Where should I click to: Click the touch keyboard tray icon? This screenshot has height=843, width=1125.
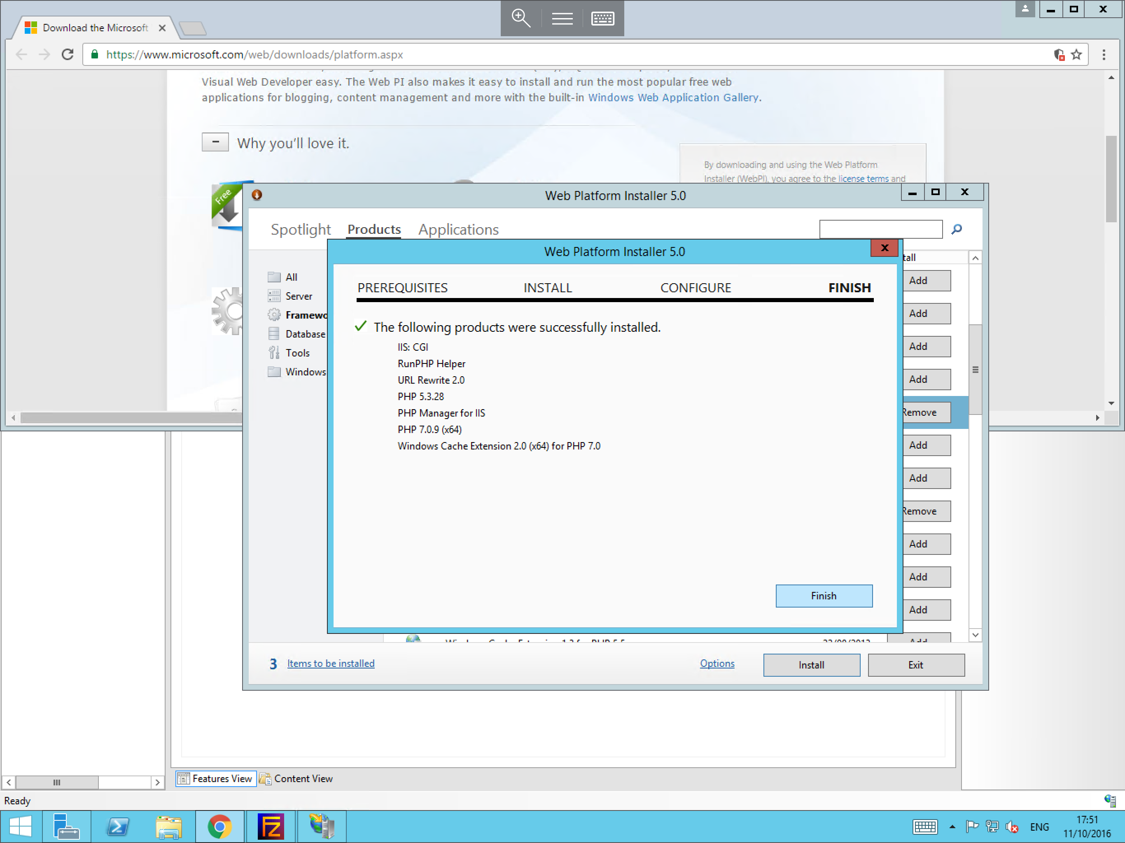[x=924, y=827]
